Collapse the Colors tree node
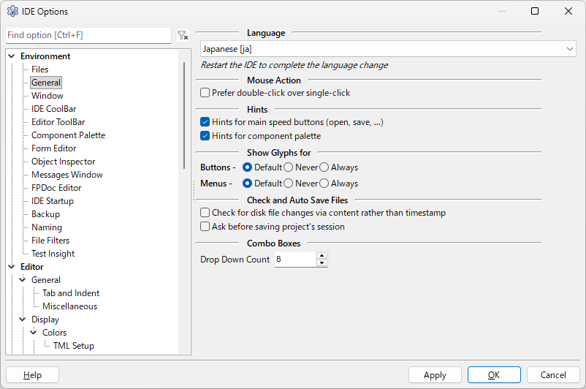Image resolution: width=586 pixels, height=389 pixels. point(33,333)
